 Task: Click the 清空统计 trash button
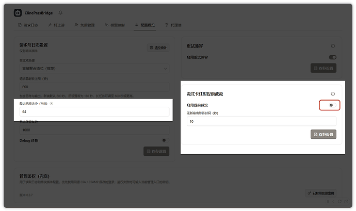158,47
